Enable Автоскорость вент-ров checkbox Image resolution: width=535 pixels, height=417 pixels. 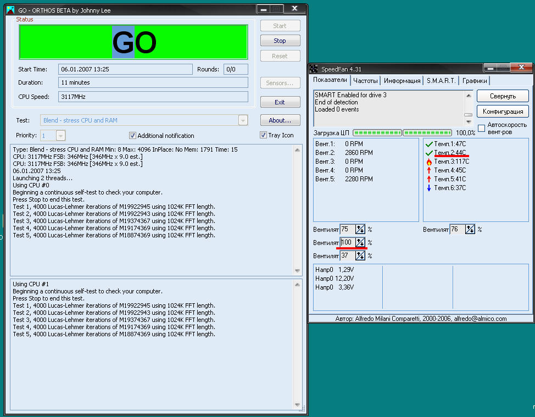point(481,129)
